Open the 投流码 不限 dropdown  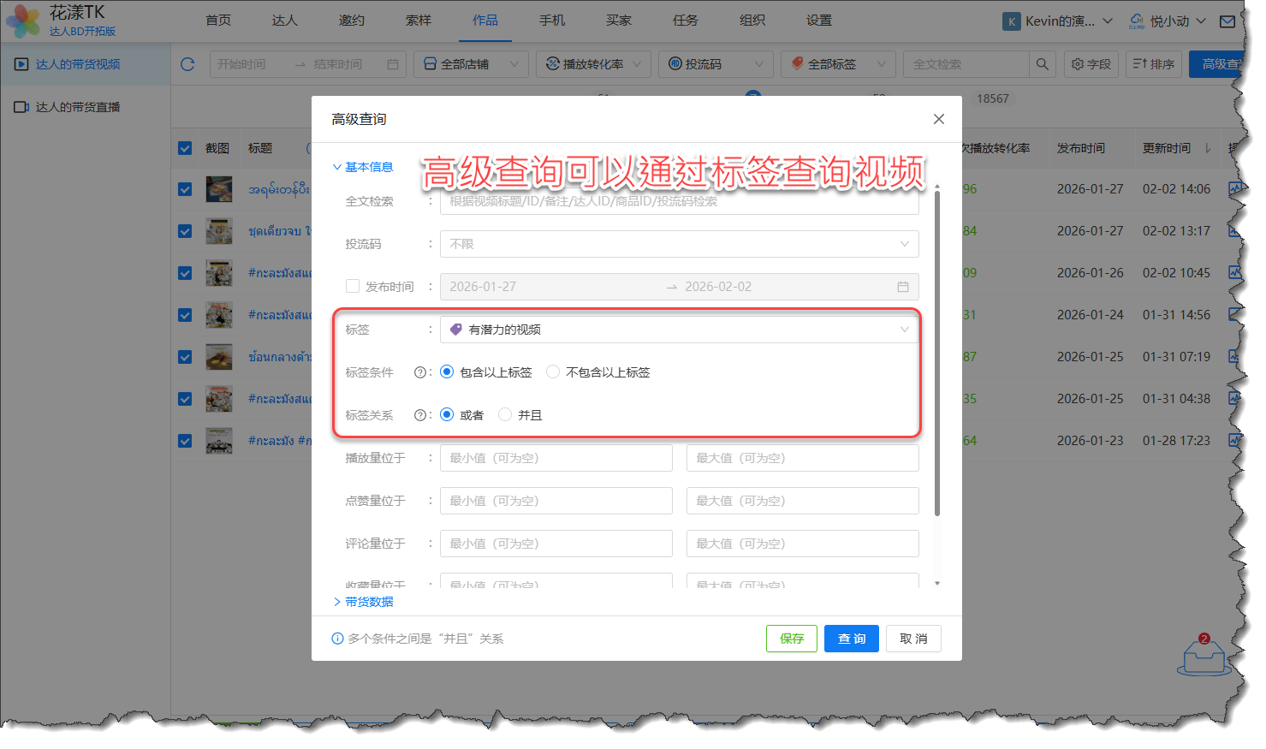(x=679, y=244)
